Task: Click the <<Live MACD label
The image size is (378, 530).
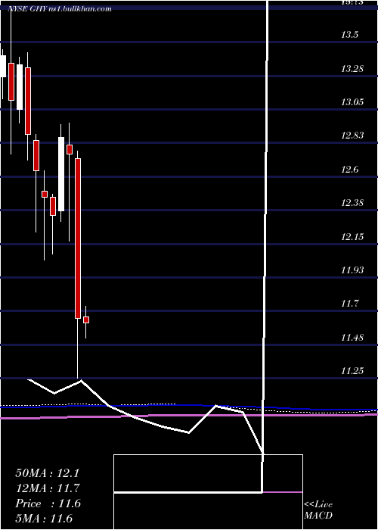Action: click(x=318, y=510)
